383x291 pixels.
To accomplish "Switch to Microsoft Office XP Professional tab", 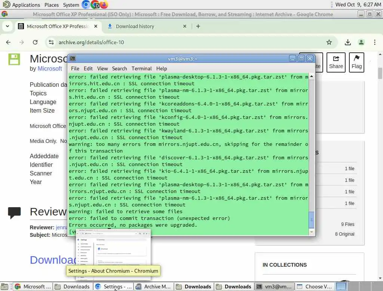I will pyautogui.click(x=58, y=26).
